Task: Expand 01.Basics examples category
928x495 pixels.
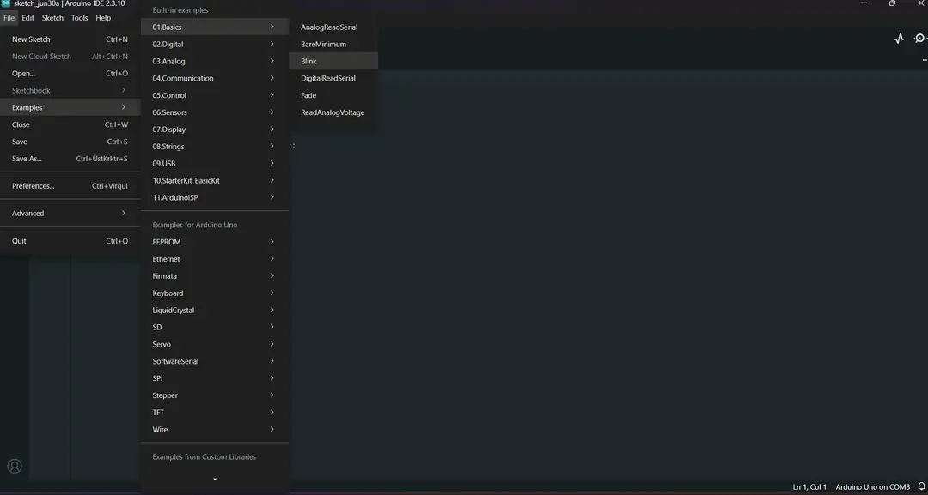Action: (x=215, y=27)
